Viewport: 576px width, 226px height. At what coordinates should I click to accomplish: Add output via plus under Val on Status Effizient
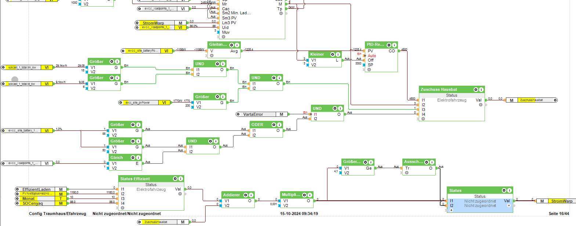[180, 194]
